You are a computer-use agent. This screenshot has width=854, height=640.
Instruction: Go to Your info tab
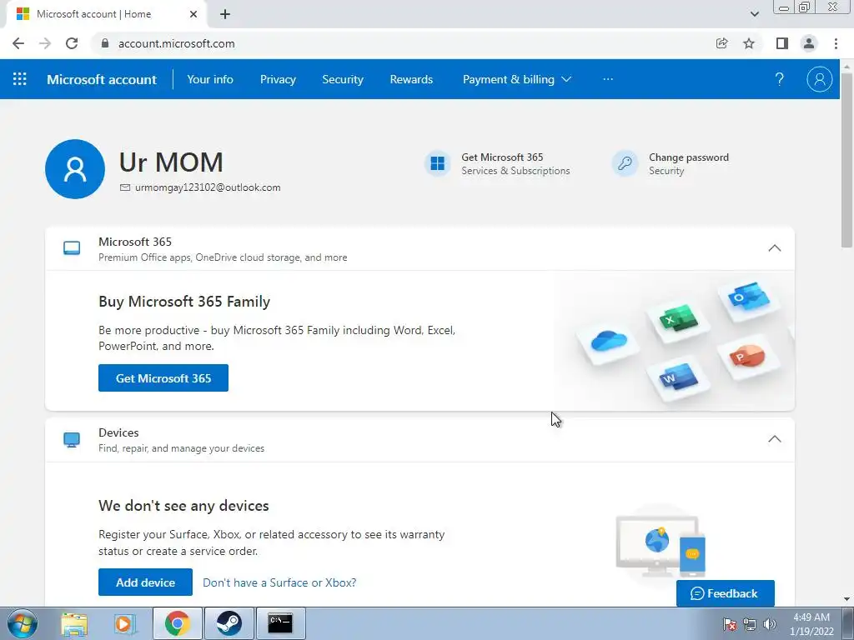tap(210, 79)
